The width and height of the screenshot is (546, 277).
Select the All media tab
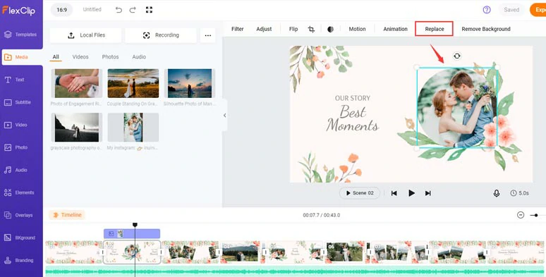[x=56, y=57]
